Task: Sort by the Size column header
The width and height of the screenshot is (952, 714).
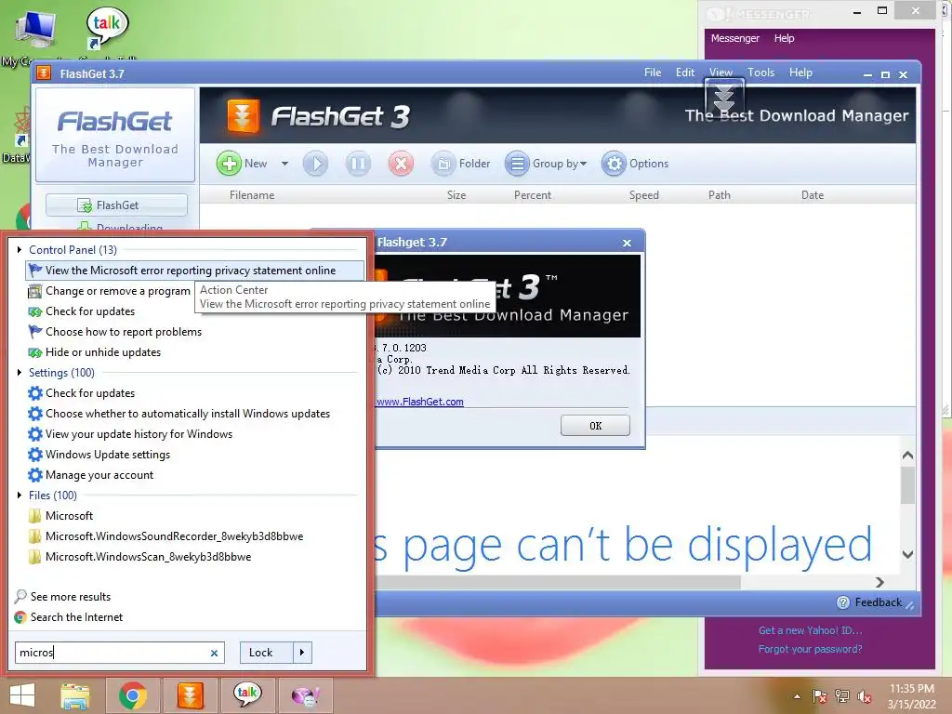Action: point(456,195)
